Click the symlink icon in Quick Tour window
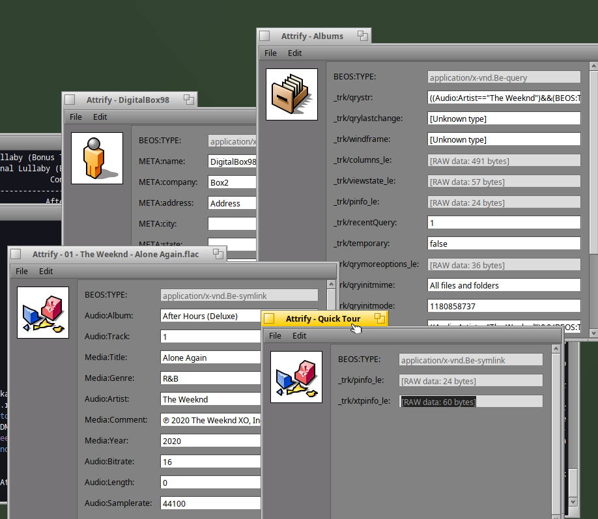This screenshot has width=598, height=519. point(296,376)
